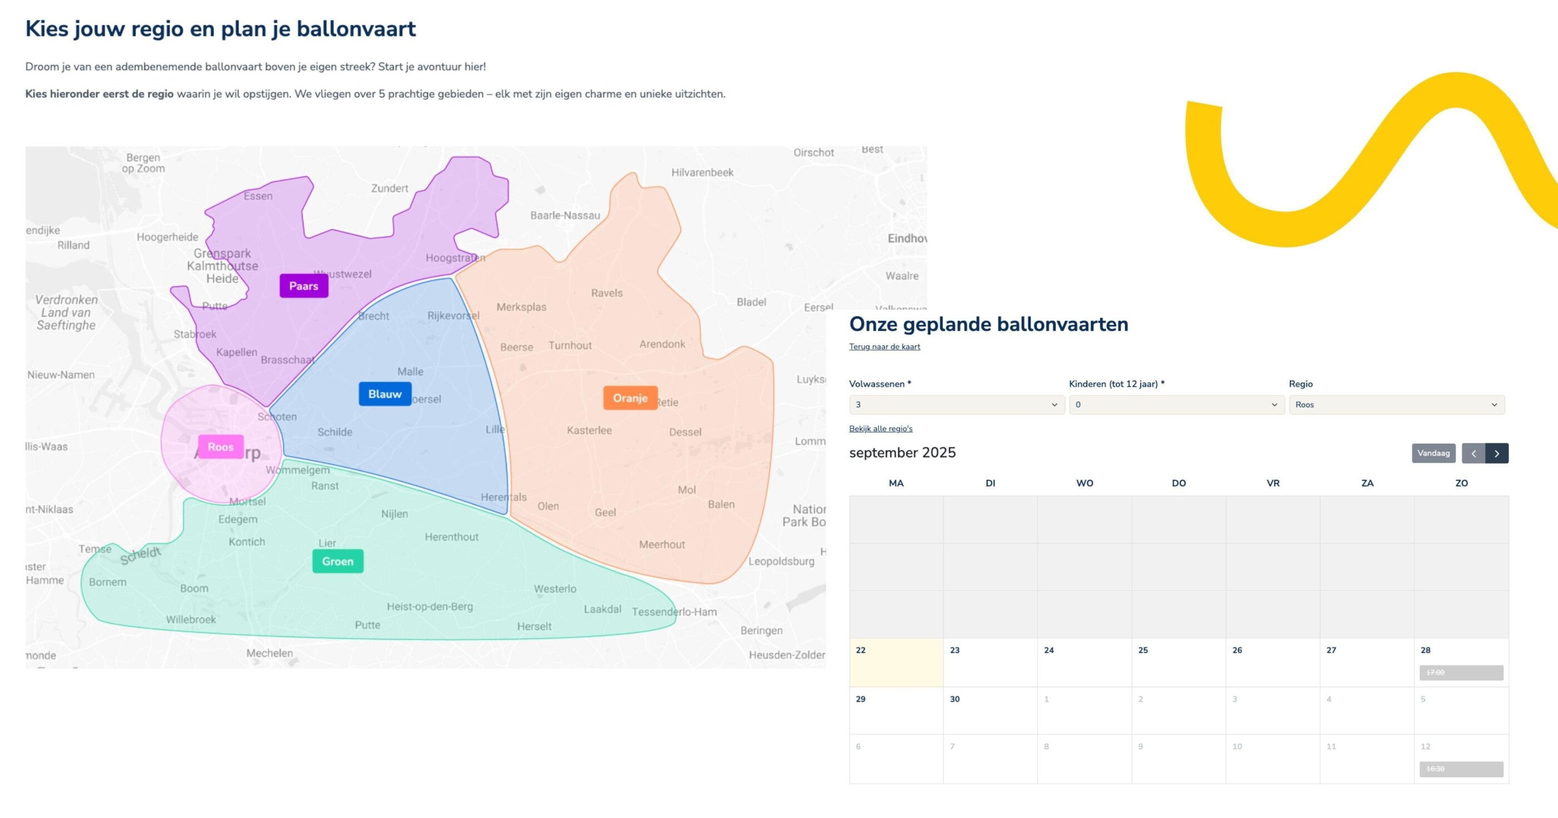This screenshot has height=818, width=1558.
Task: Click Mechelen on the map
Action: pos(269,653)
